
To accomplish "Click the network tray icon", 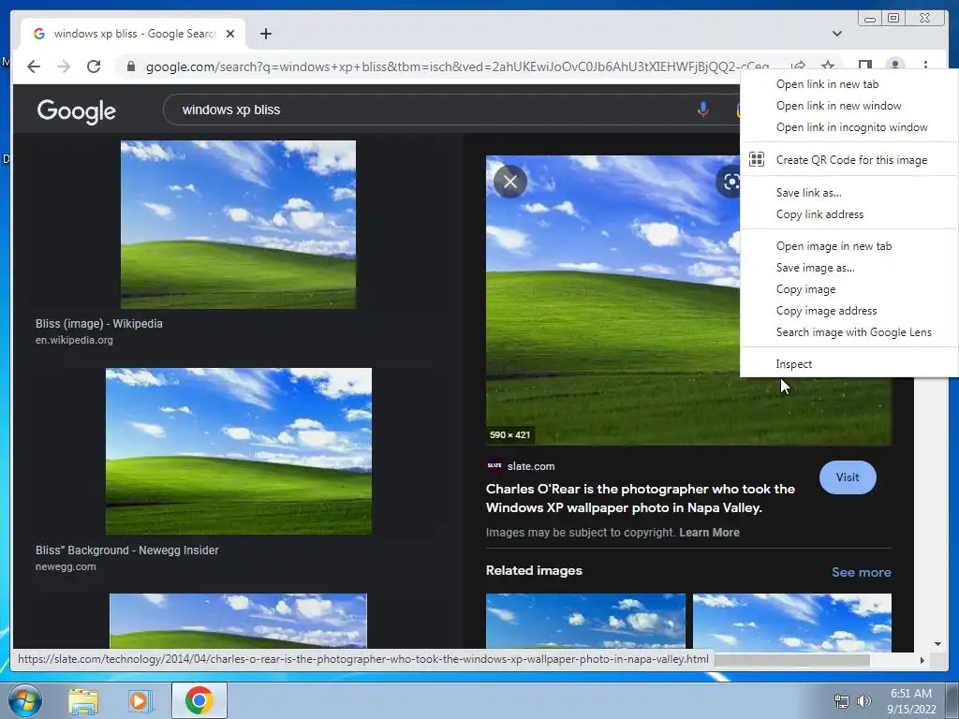I will [842, 701].
